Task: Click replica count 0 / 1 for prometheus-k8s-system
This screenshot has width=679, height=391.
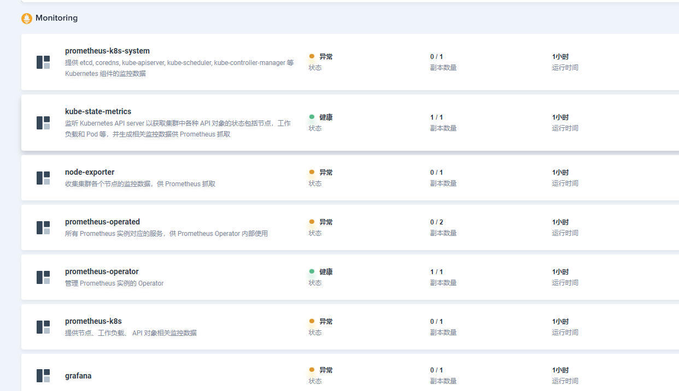Action: click(x=436, y=57)
